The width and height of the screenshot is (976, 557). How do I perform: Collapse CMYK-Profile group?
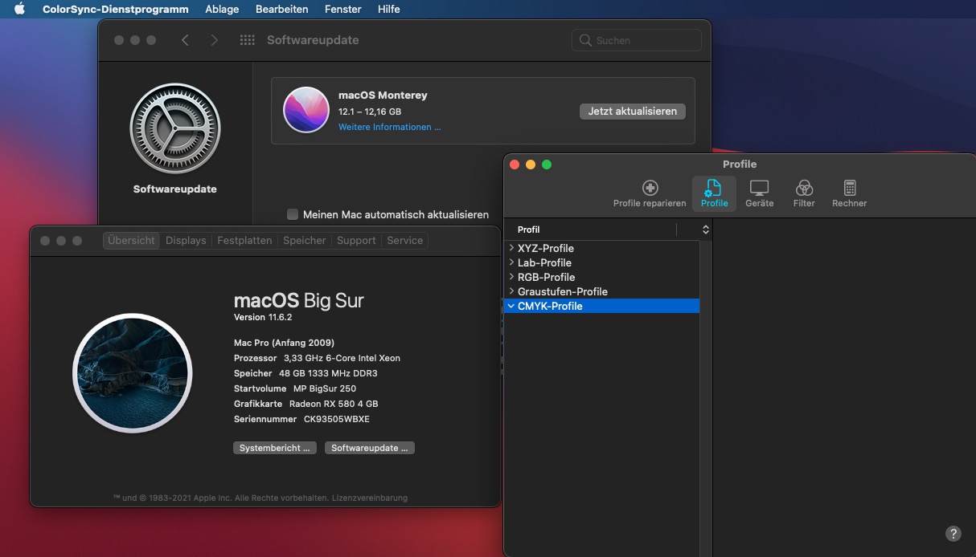[511, 306]
